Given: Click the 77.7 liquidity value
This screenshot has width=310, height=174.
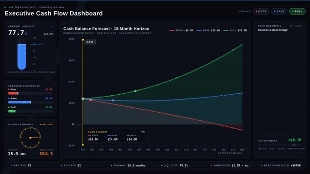Looking at the screenshot, I should [x=16, y=32].
